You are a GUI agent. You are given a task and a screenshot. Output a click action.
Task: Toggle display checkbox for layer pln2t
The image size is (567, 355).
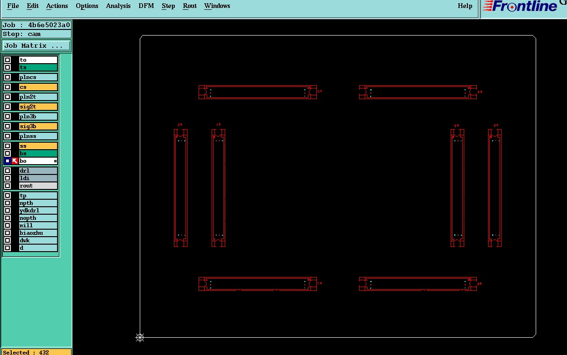(7, 97)
